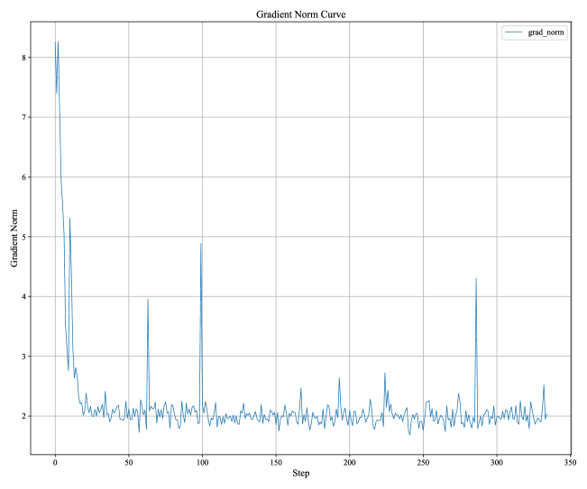Image resolution: width=587 pixels, height=489 pixels.
Task: Click y-axis tick label 6
Action: [x=24, y=177]
